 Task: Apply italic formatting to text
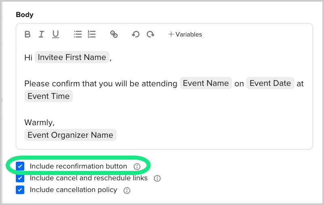click(x=41, y=34)
